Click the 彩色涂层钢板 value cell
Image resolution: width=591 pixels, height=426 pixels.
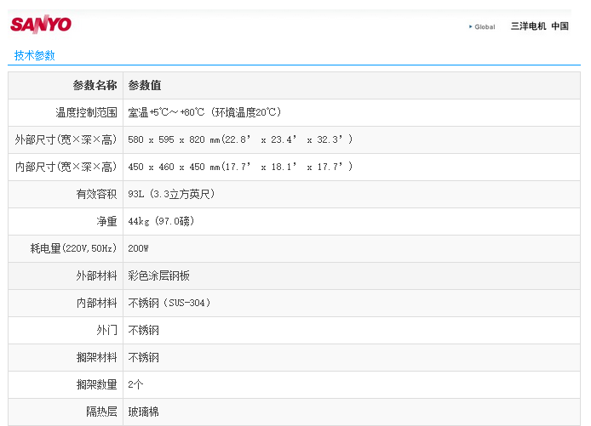158,275
